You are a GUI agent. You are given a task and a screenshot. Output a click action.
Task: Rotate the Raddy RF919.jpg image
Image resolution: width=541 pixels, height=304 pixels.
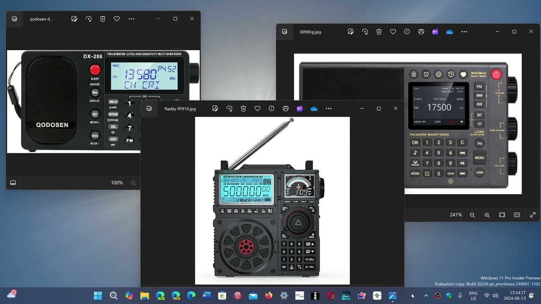coord(229,109)
